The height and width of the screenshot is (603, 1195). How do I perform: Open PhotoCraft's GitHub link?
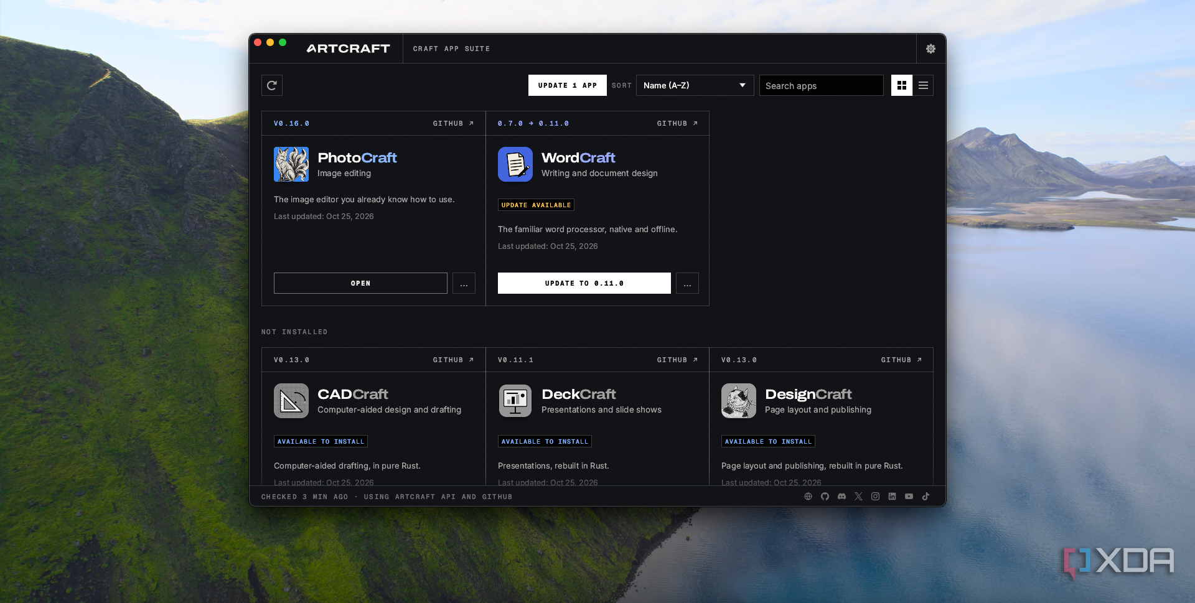point(453,124)
